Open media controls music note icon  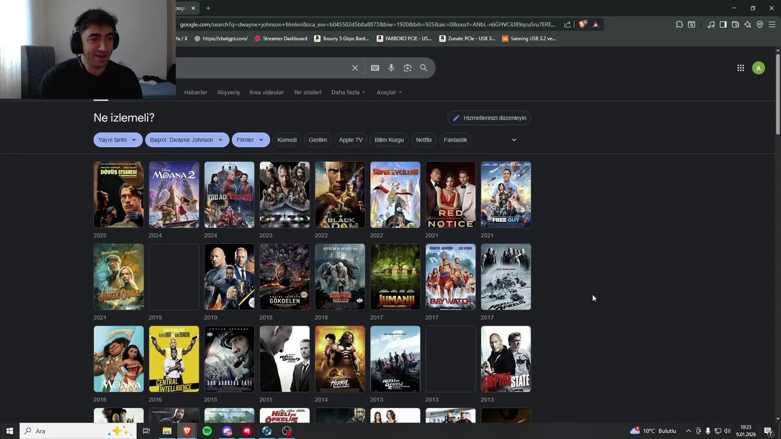[x=711, y=24]
